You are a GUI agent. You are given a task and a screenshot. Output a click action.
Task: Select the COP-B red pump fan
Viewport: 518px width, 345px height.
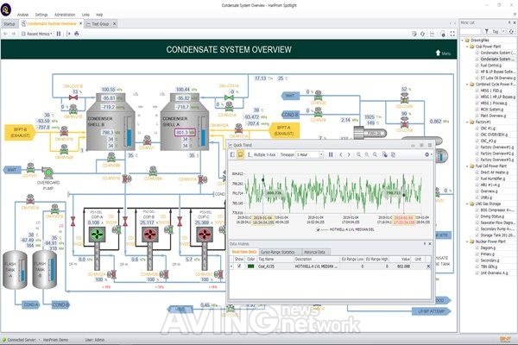[x=150, y=235]
